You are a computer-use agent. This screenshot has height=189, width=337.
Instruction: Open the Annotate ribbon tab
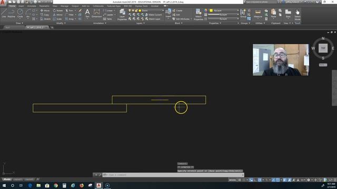pos(32,6)
